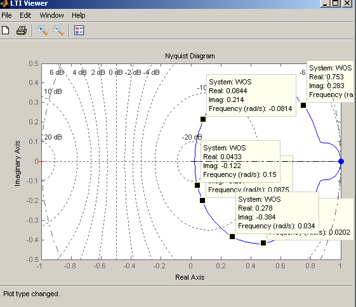Close the LTI Viewer window
This screenshot has width=356, height=307.
[x=347, y=3]
